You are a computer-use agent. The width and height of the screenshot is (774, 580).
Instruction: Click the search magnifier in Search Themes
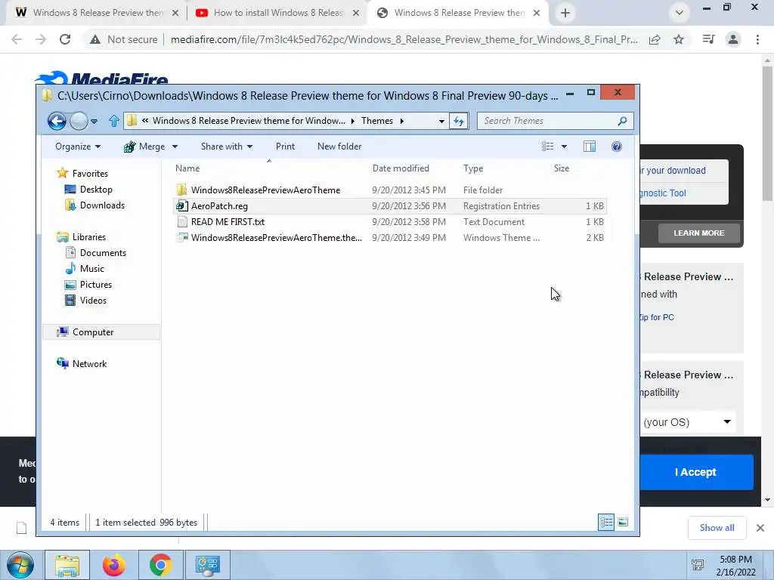tap(622, 121)
